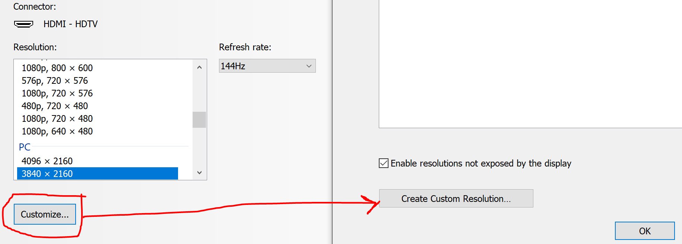The height and width of the screenshot is (244, 682).
Task: Confirm with the OK button
Action: (645, 231)
